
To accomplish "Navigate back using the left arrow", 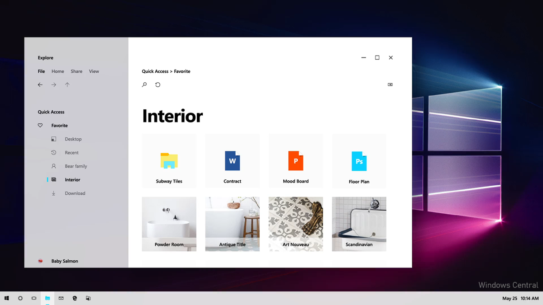I will tap(40, 84).
